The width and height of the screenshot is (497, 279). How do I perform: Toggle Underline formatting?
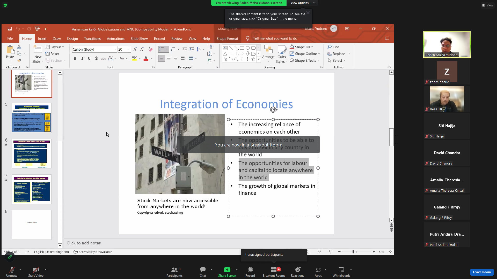coord(89,58)
